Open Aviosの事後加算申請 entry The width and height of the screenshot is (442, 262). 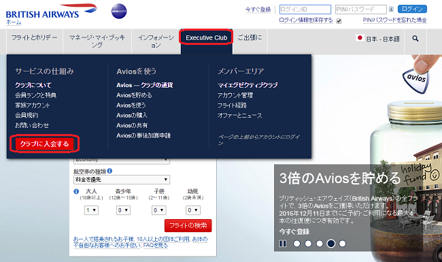(x=143, y=135)
